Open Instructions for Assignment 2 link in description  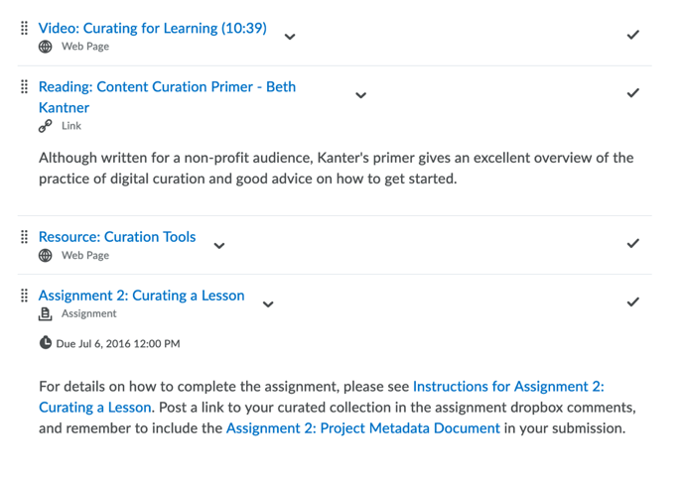[x=507, y=387]
